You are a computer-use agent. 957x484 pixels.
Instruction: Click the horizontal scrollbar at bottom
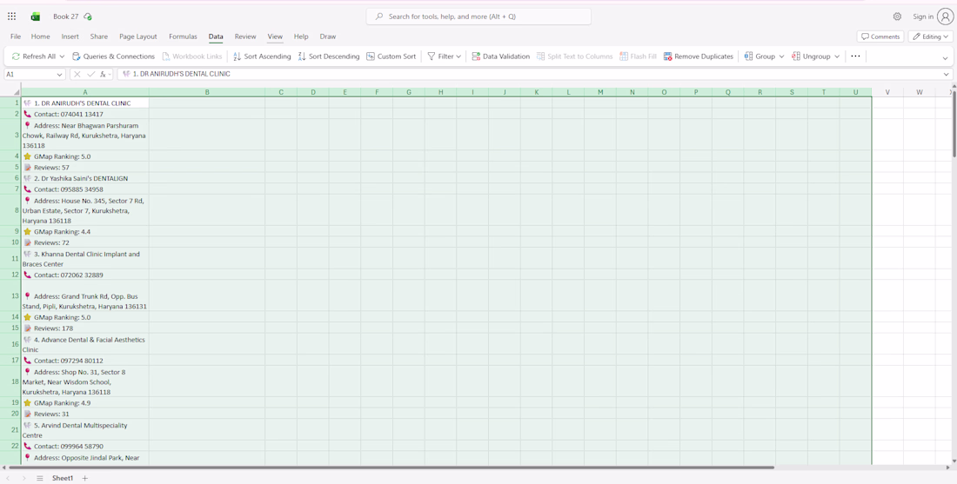click(x=391, y=467)
